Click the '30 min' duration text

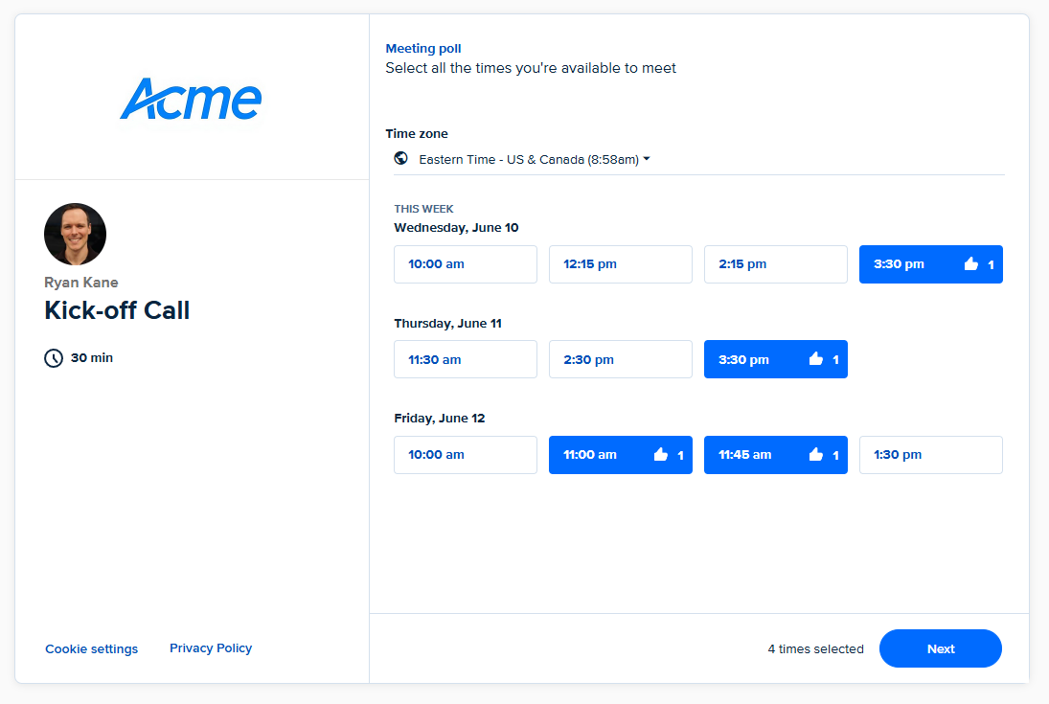pyautogui.click(x=92, y=358)
